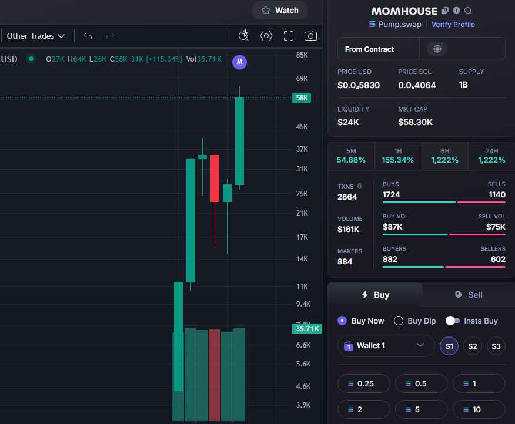Select the 1H timeframe tab
Image resolution: width=515 pixels, height=424 pixels.
click(x=398, y=156)
